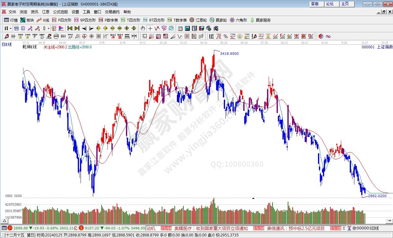Click the percent sign tool icon
The width and height of the screenshot is (393, 238).
point(225,36)
